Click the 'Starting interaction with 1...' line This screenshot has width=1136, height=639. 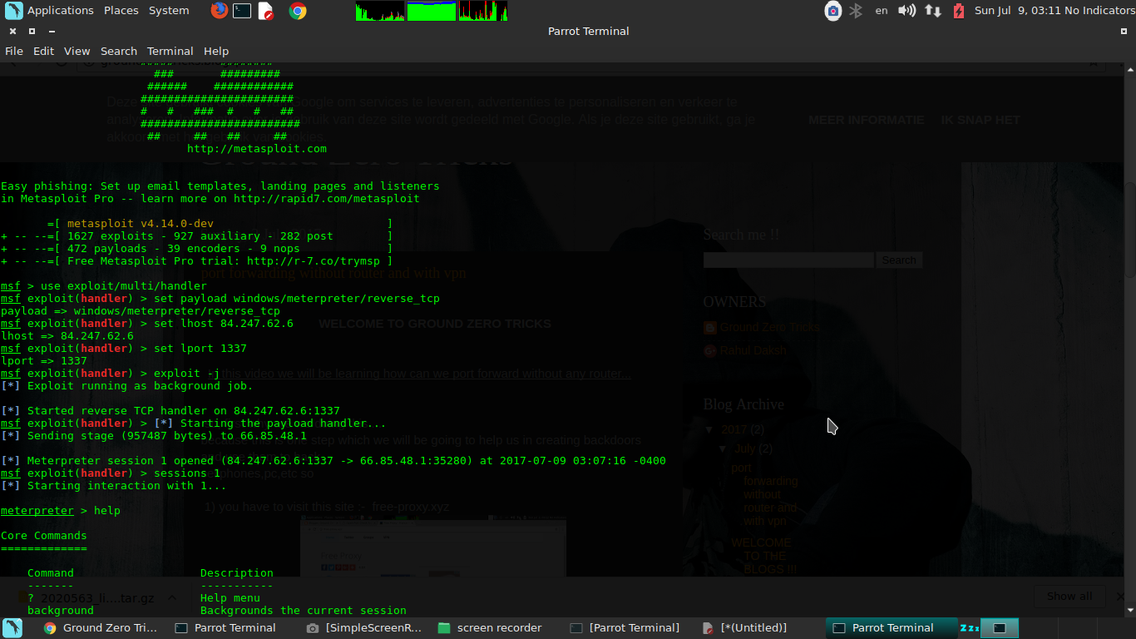[114, 486]
